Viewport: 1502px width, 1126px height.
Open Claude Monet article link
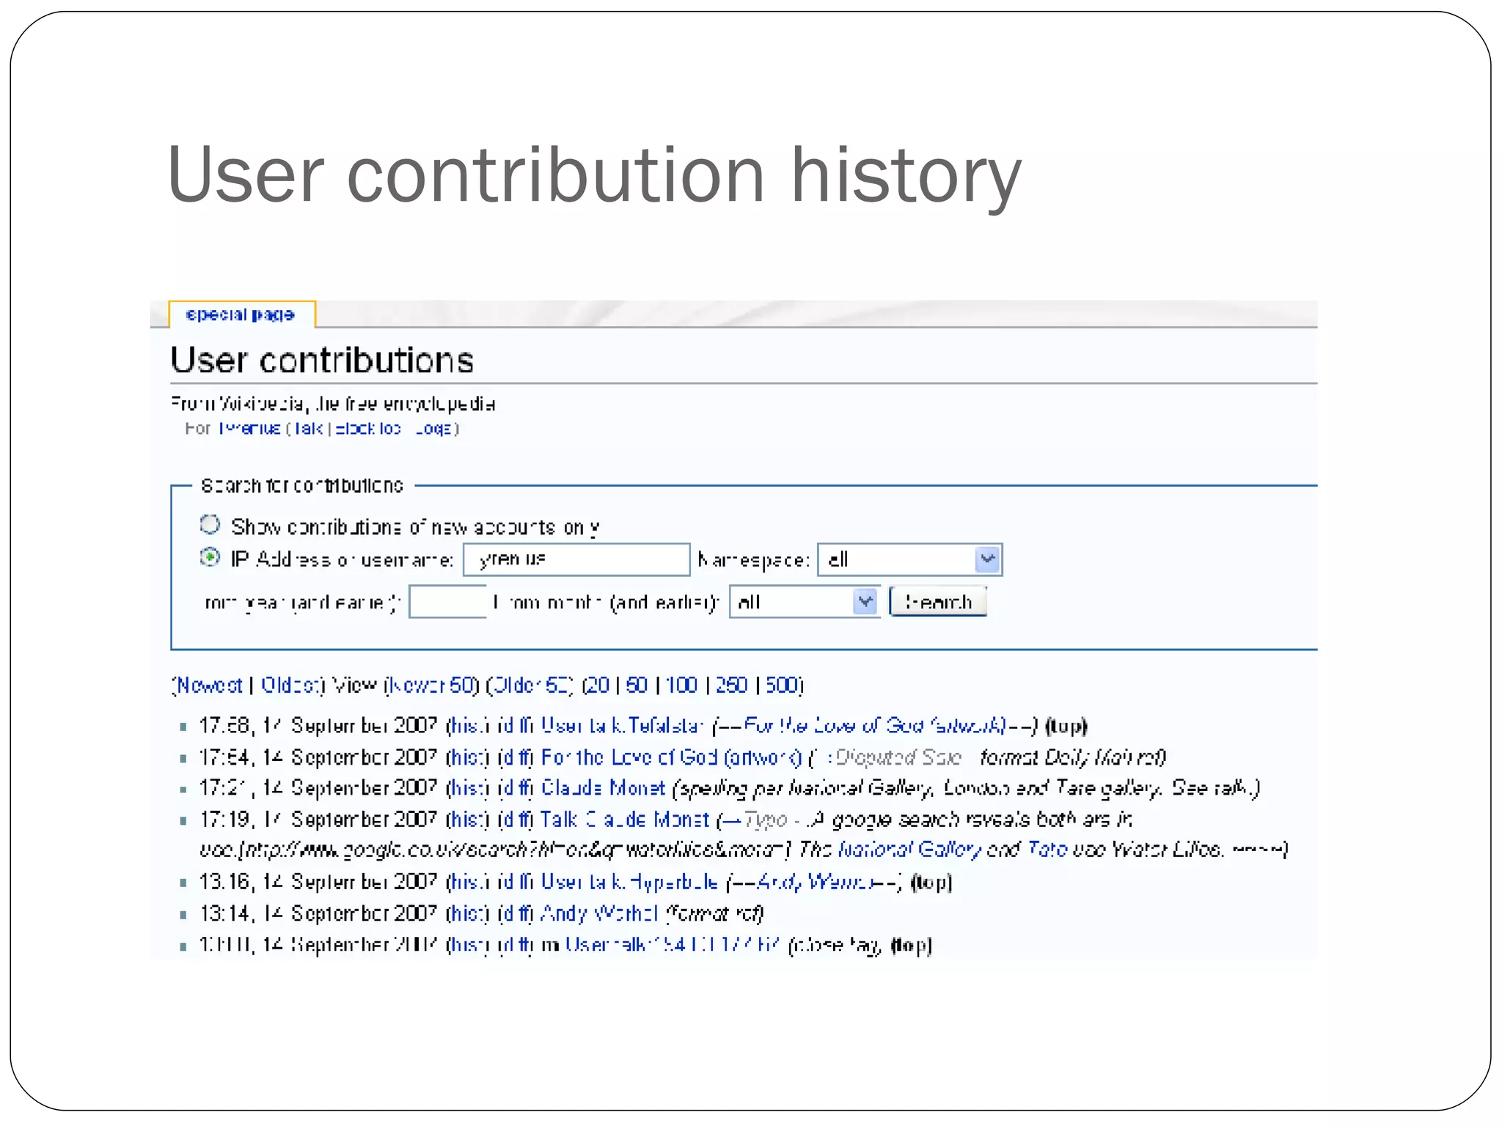(x=603, y=787)
